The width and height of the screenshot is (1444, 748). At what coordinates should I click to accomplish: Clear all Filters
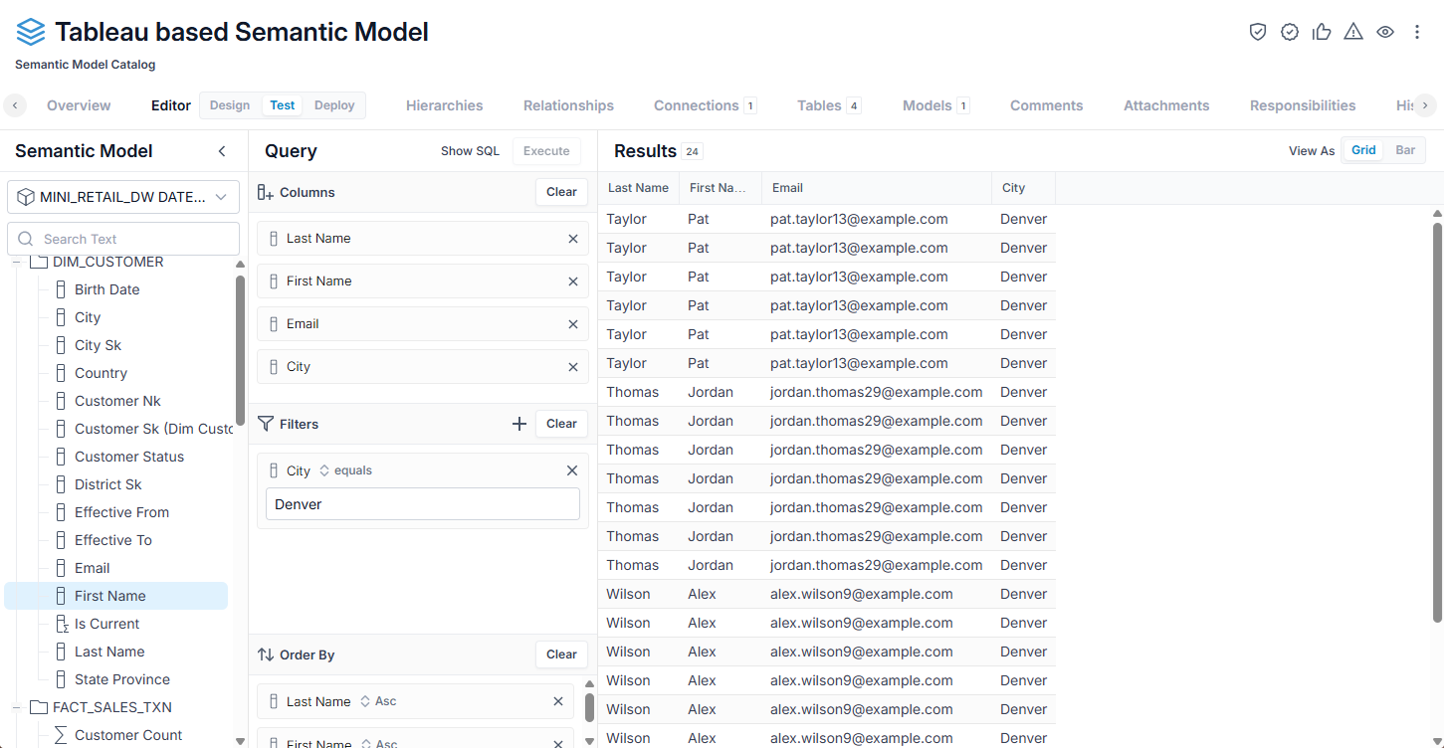561,424
